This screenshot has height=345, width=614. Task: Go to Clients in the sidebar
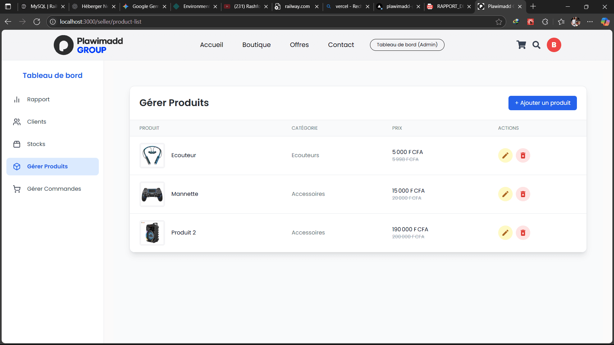[36, 122]
